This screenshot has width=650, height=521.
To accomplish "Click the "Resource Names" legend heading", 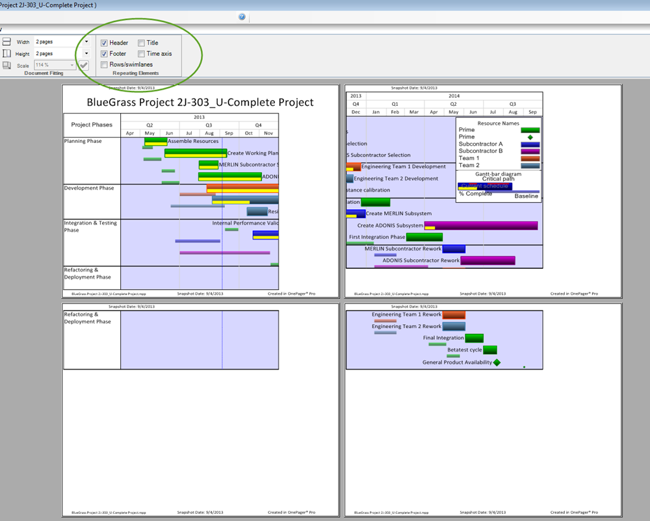I will pyautogui.click(x=499, y=123).
